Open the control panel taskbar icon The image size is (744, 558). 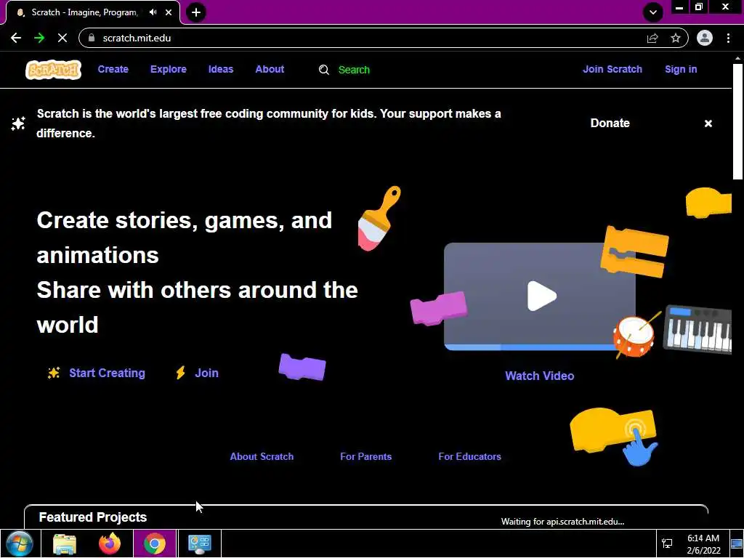coord(199,543)
